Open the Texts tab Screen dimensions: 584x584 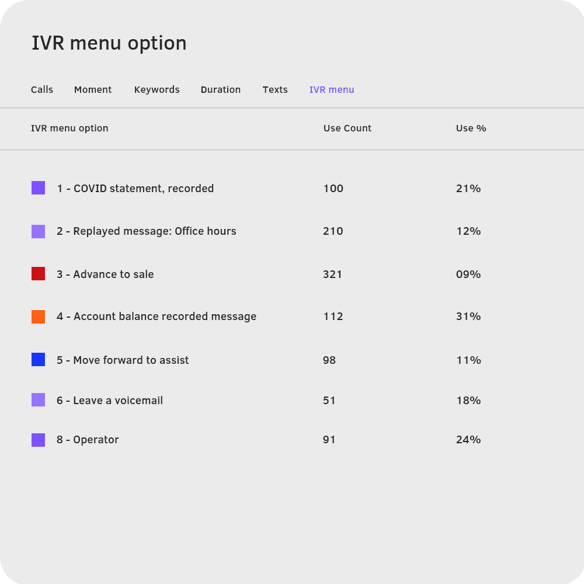pyautogui.click(x=275, y=89)
